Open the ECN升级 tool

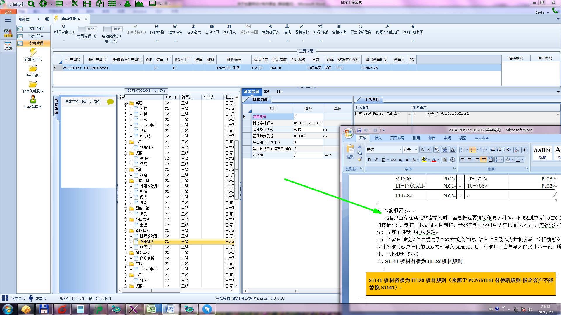(229, 27)
